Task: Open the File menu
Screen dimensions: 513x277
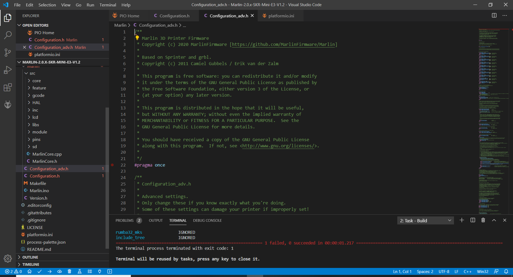Action: (17, 5)
